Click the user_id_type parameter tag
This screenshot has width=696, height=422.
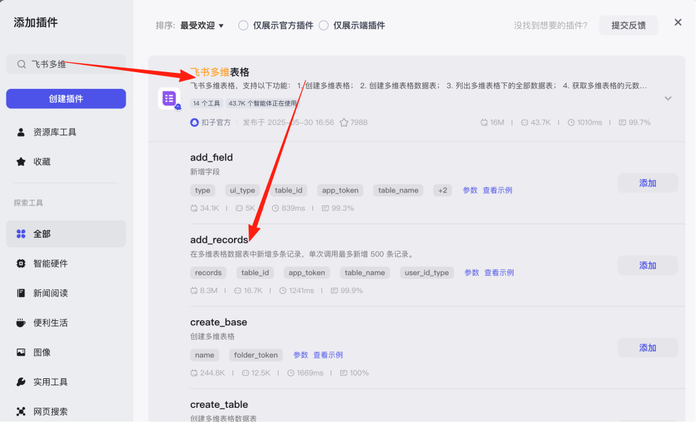[x=427, y=273]
